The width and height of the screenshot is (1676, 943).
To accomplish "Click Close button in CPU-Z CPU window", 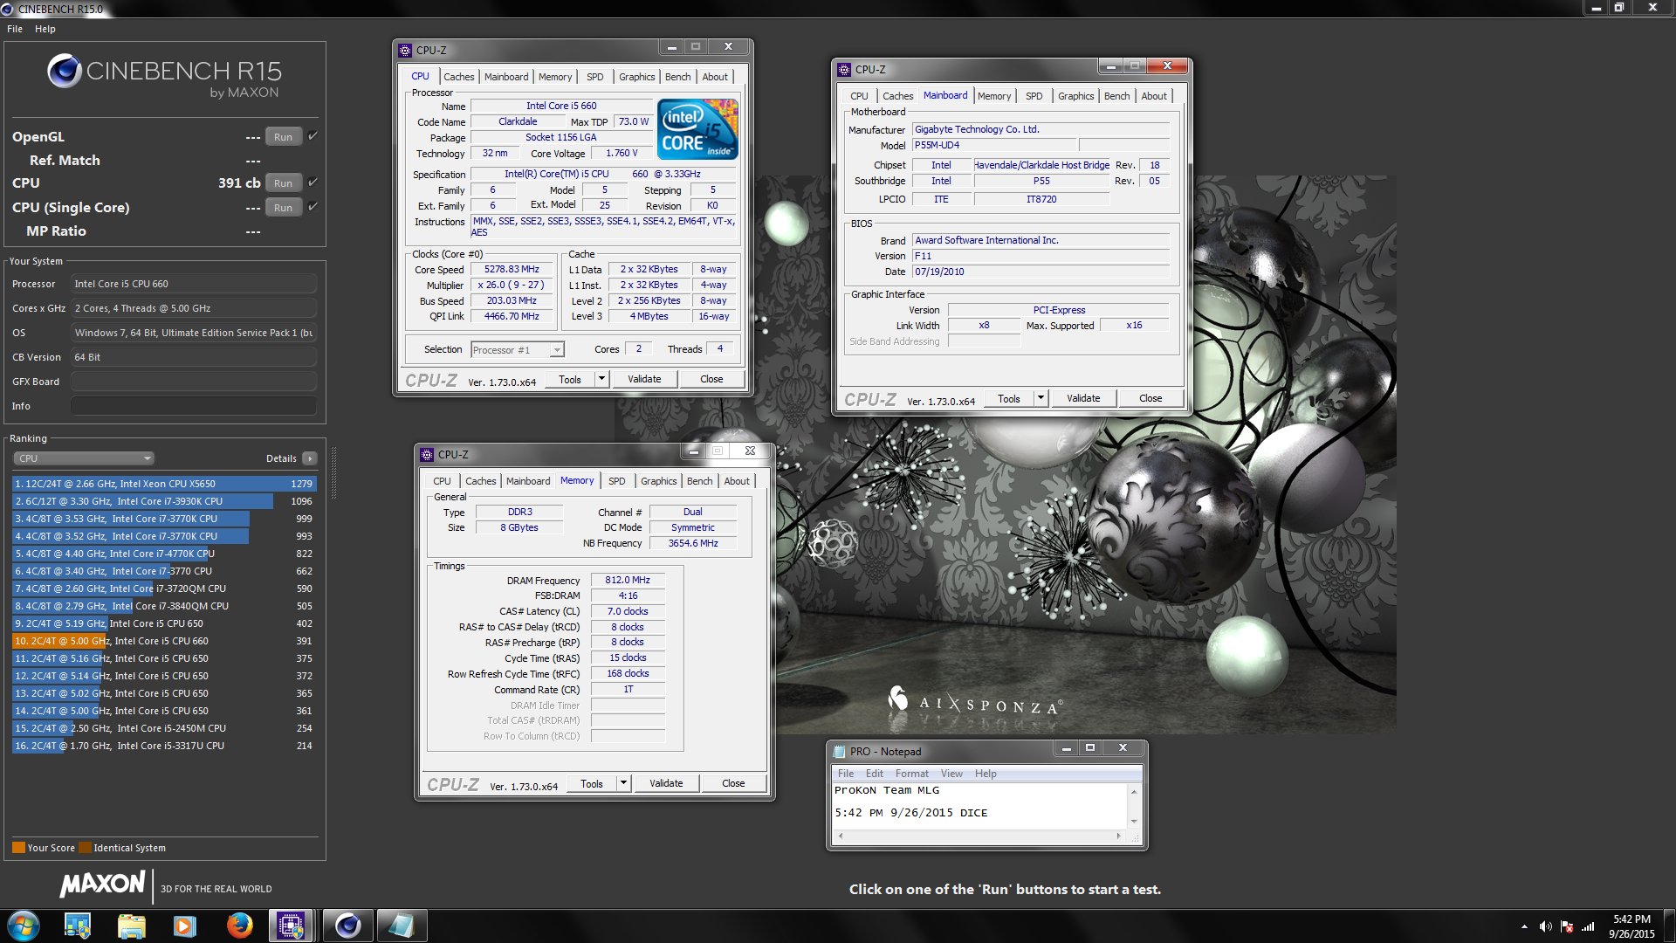I will 711,379.
